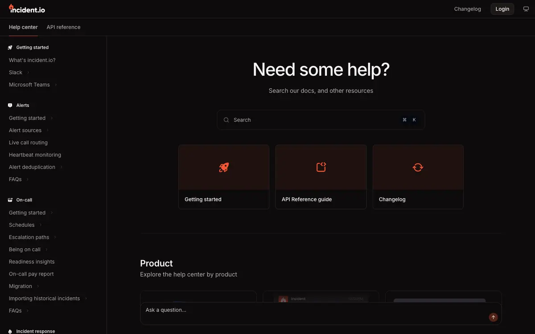Expand the Escalation paths chevron

click(x=55, y=237)
